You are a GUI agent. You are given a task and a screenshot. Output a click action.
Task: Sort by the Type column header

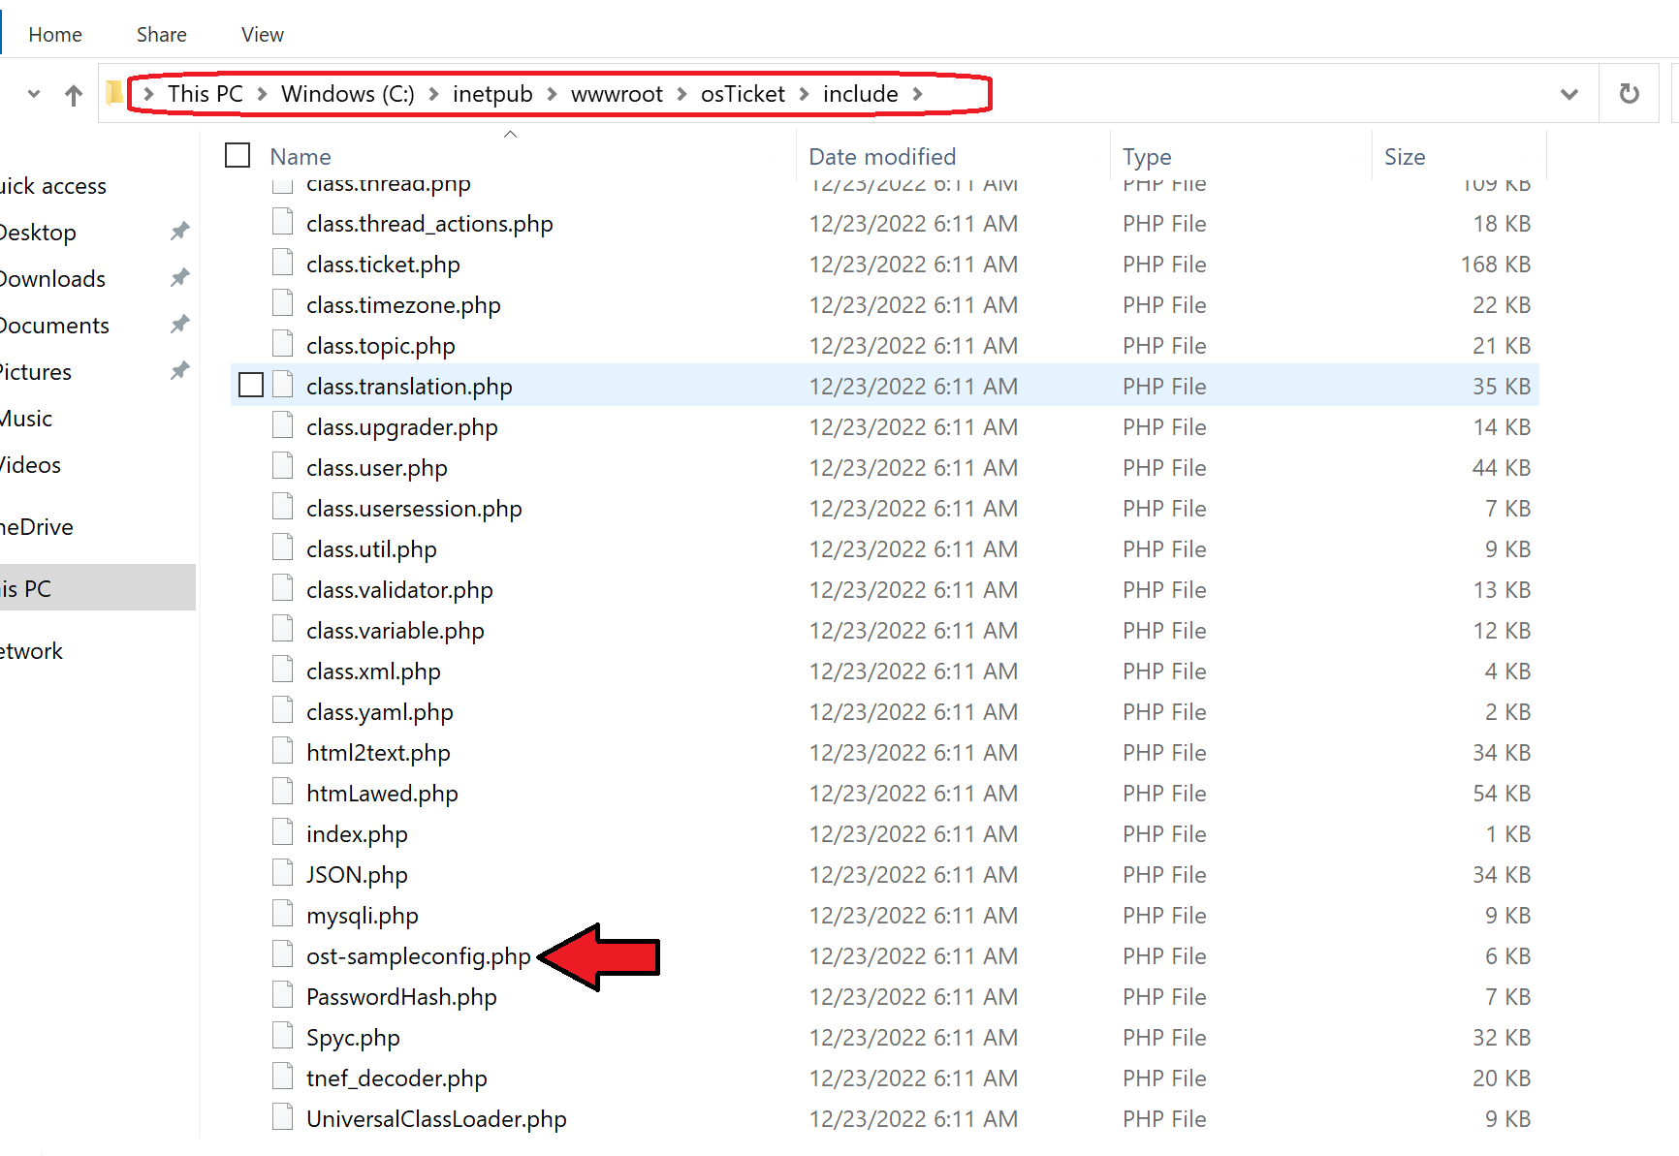click(1147, 157)
